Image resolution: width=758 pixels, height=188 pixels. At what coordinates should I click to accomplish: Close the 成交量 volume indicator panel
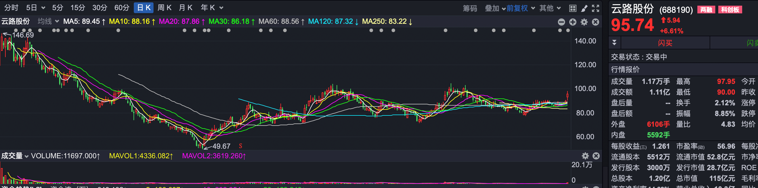[596, 156]
